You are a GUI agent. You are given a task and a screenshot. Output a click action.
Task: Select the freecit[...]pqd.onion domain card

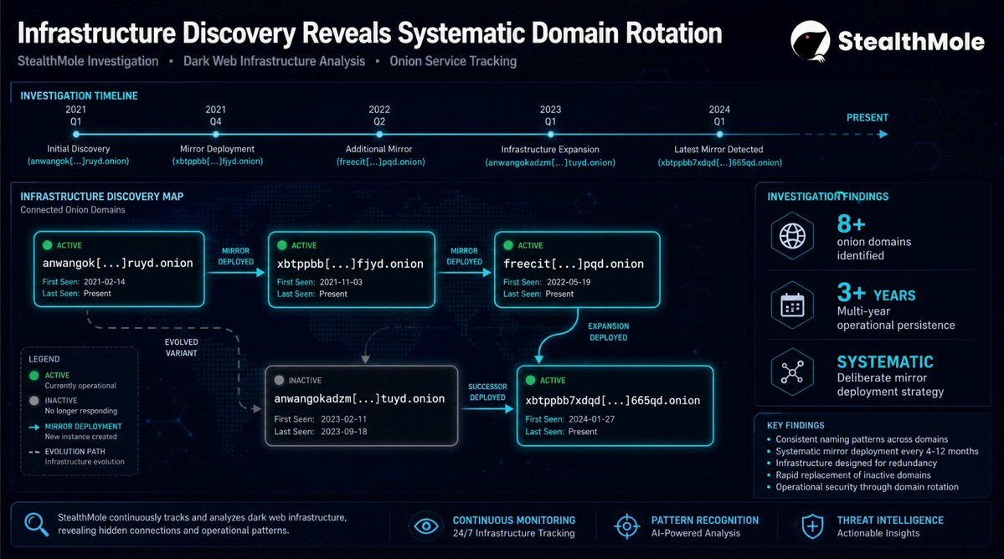pos(577,269)
